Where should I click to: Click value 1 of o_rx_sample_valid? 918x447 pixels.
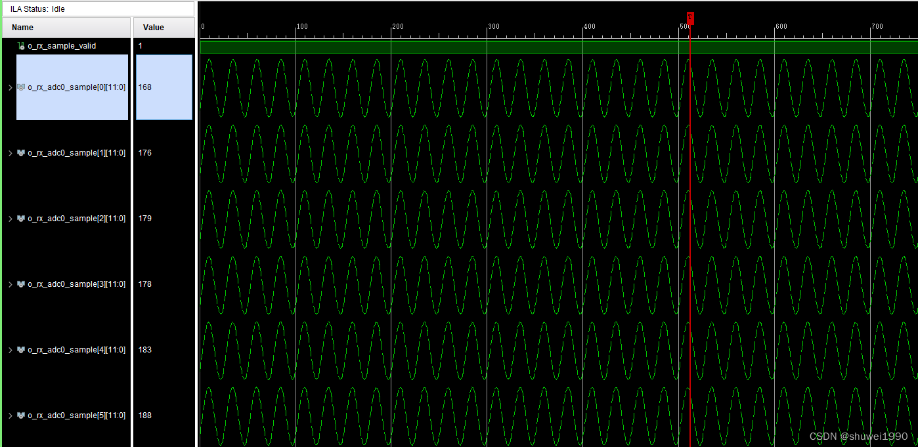pos(140,46)
